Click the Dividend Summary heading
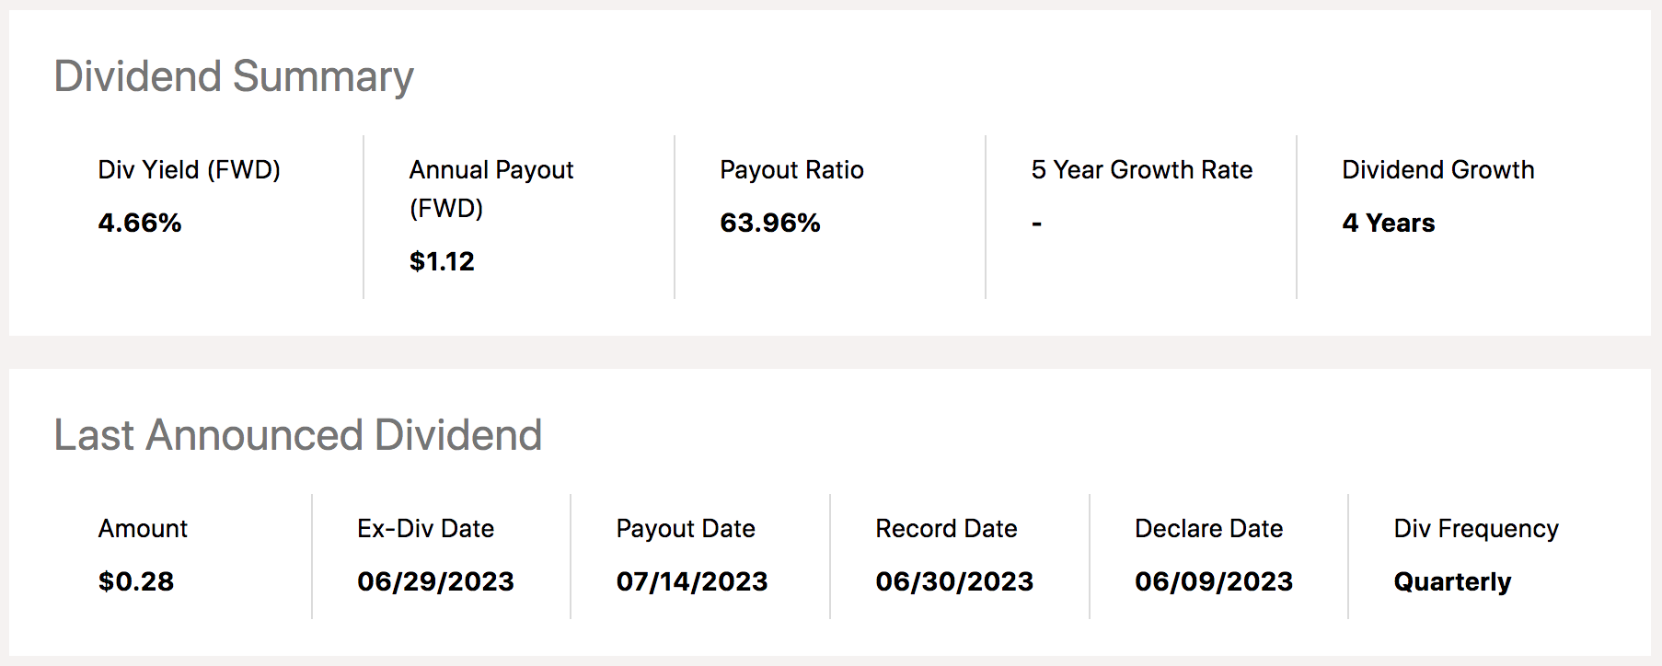Image resolution: width=1662 pixels, height=666 pixels. coord(234,77)
